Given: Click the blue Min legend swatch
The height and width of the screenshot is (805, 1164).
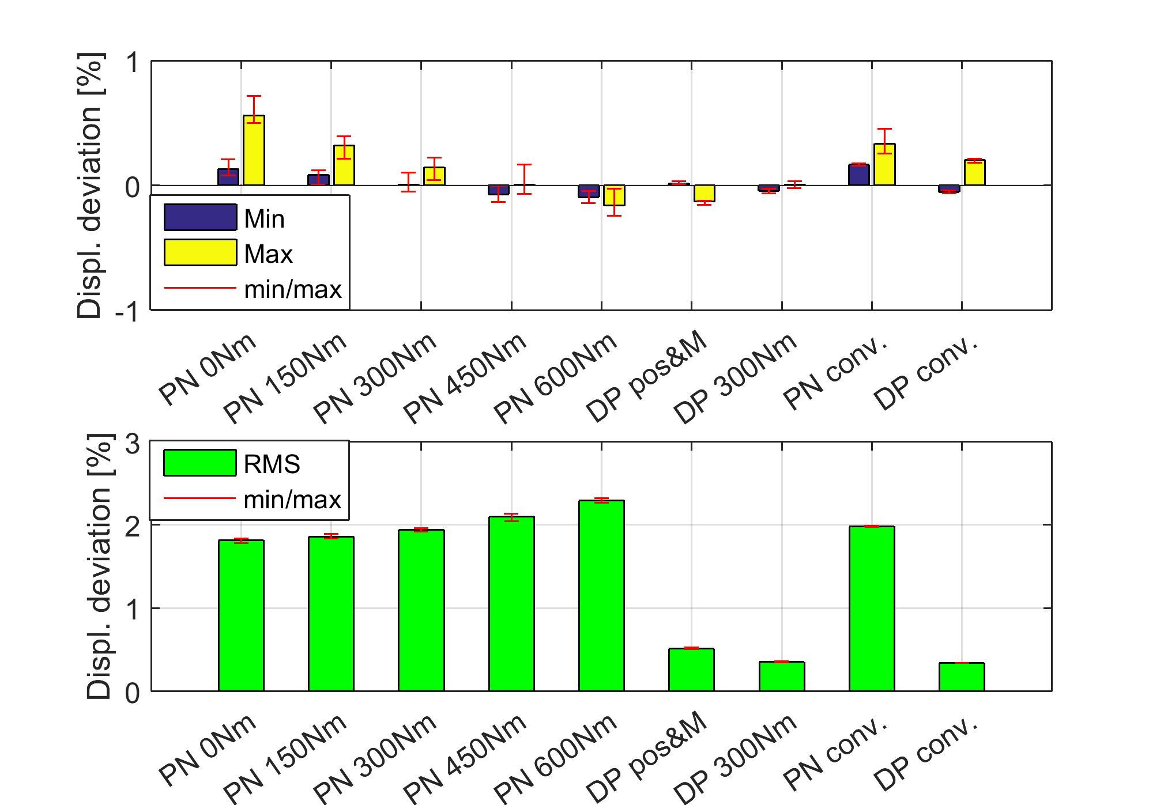Looking at the screenshot, I should pyautogui.click(x=200, y=218).
